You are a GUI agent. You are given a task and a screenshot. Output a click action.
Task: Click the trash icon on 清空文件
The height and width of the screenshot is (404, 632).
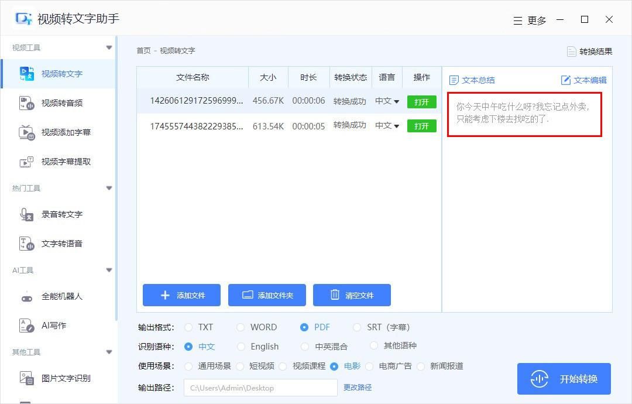click(335, 295)
